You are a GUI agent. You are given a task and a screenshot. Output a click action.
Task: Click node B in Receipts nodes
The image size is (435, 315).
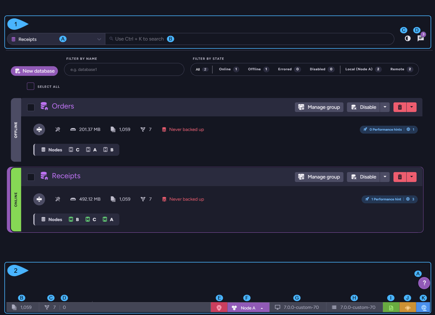tap(74, 219)
